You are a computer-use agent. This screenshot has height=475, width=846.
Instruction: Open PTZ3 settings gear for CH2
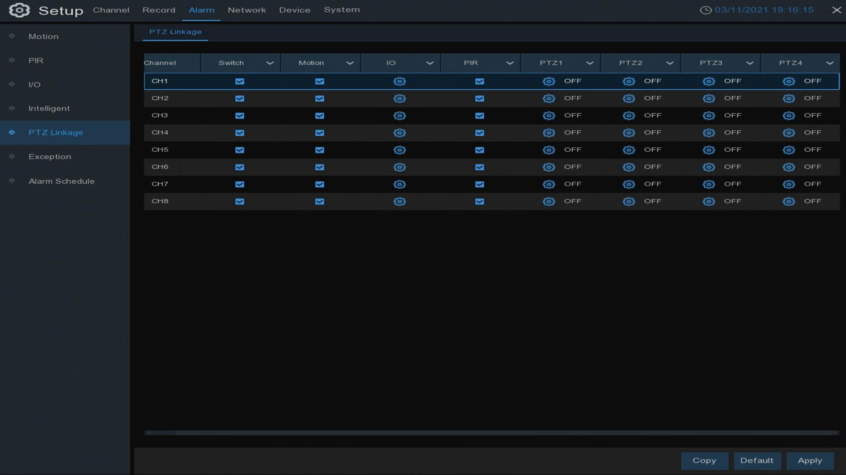click(709, 99)
